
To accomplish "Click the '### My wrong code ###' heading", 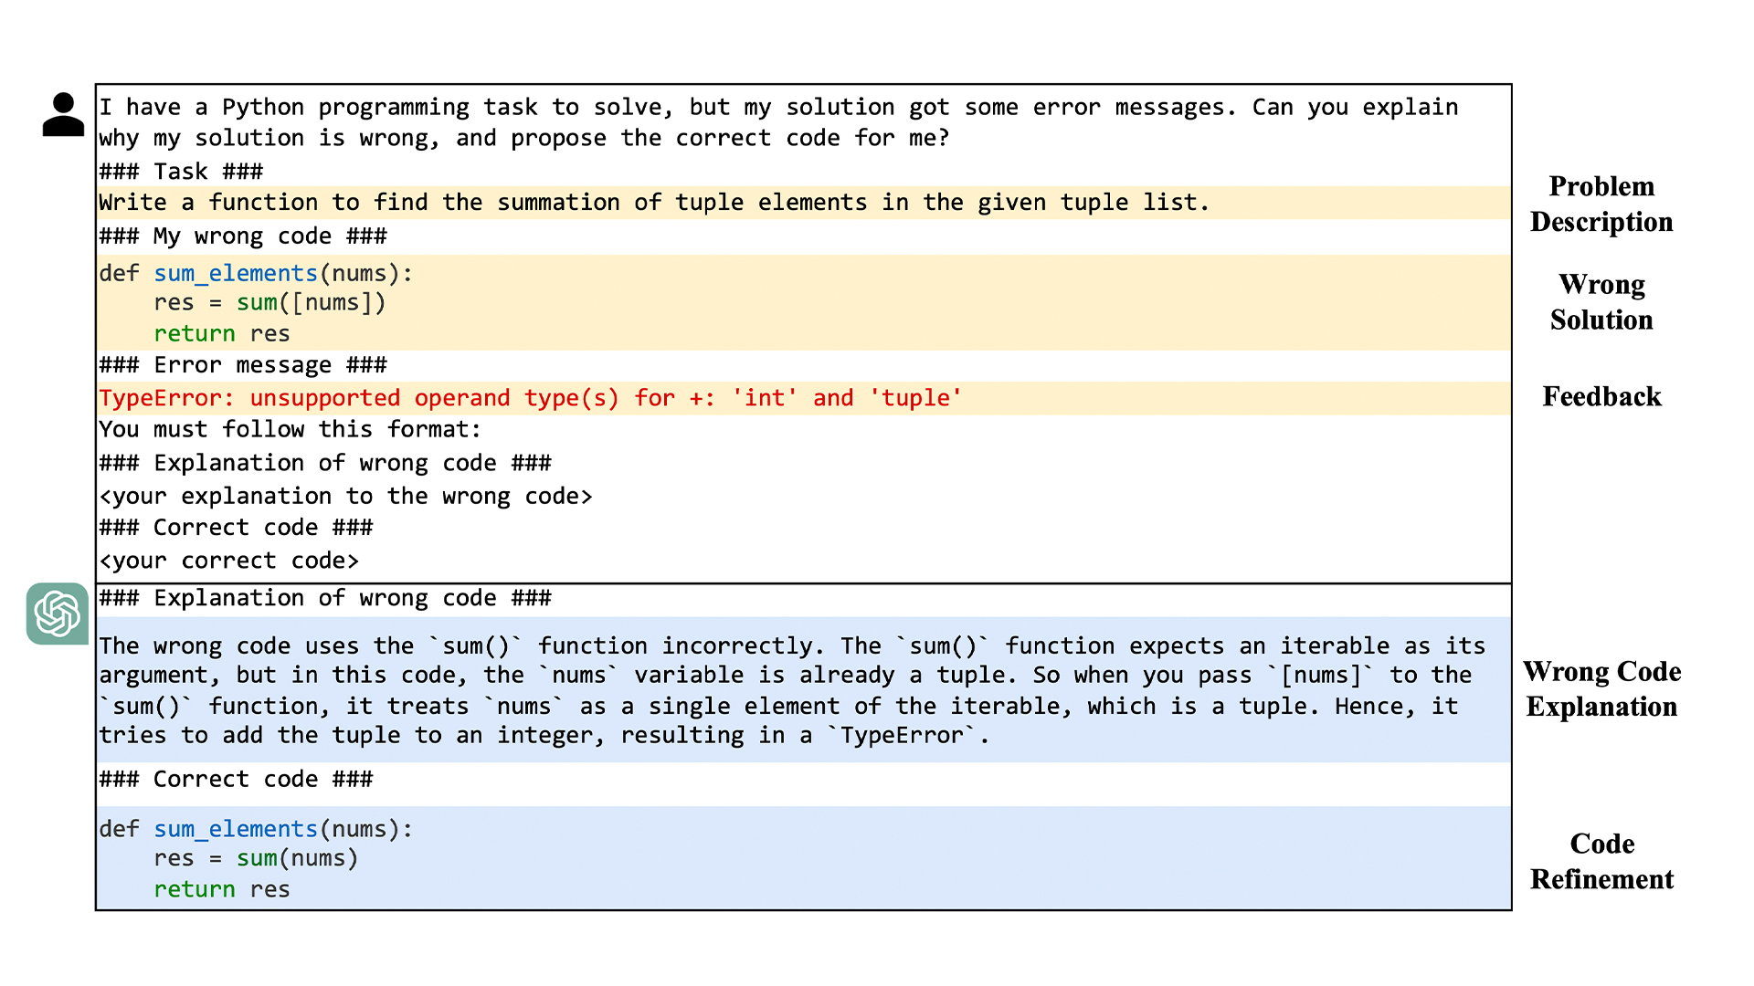I will pyautogui.click(x=243, y=236).
